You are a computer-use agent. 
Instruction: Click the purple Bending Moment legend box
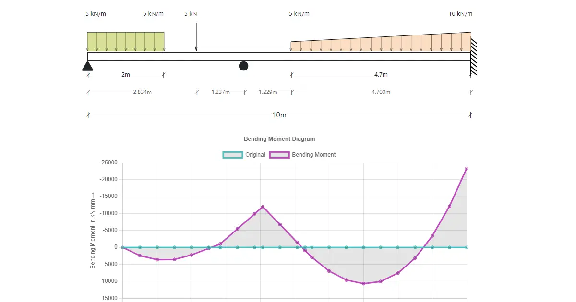(279, 155)
